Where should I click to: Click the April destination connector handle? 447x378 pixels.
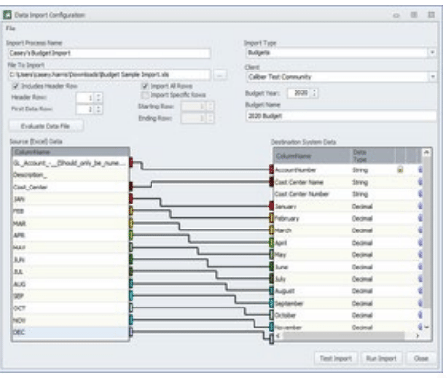pyautogui.click(x=271, y=243)
